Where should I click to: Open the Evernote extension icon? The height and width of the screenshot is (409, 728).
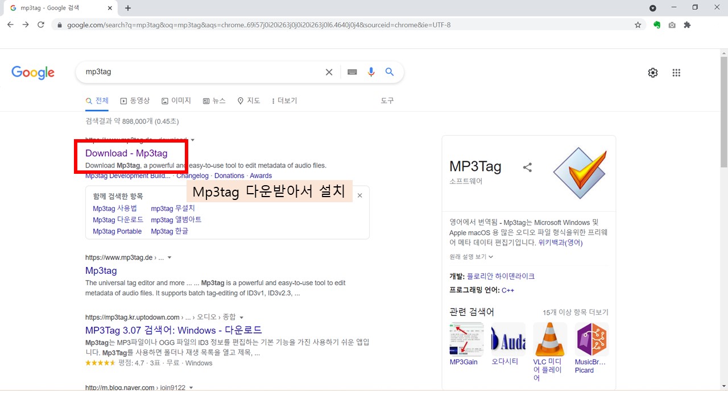coord(657,25)
